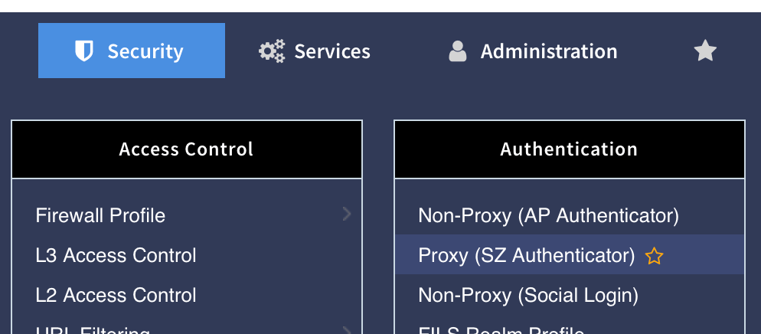Click the gears icon beside Services

pyautogui.click(x=271, y=51)
